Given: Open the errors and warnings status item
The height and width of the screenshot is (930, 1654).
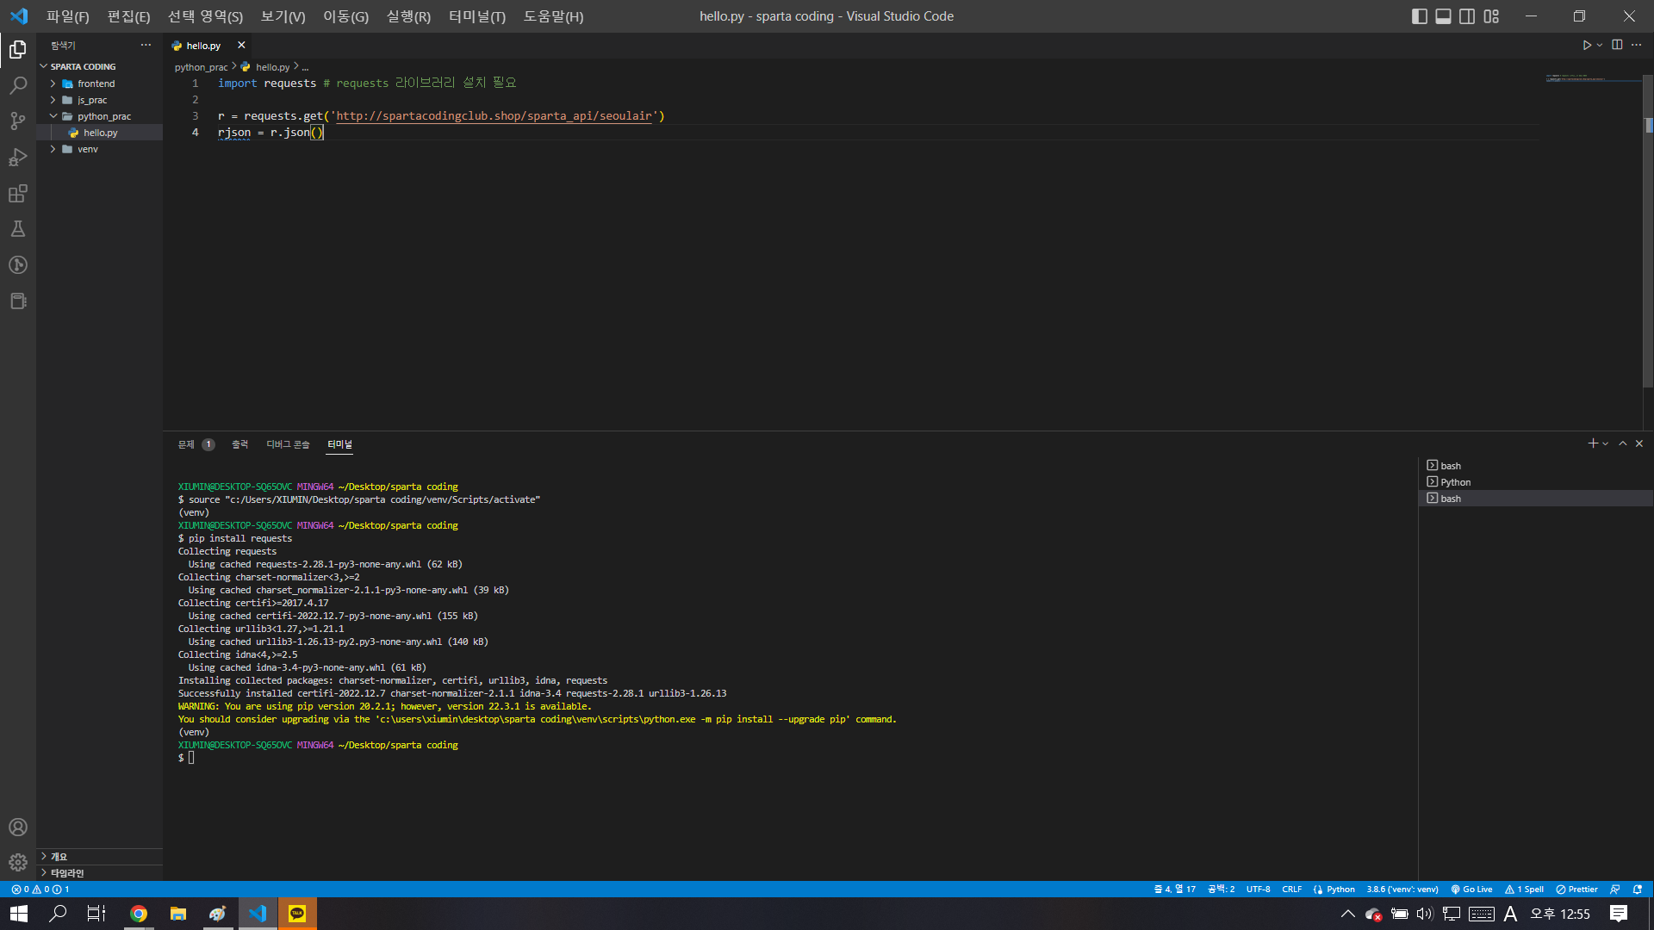Looking at the screenshot, I should 40,890.
